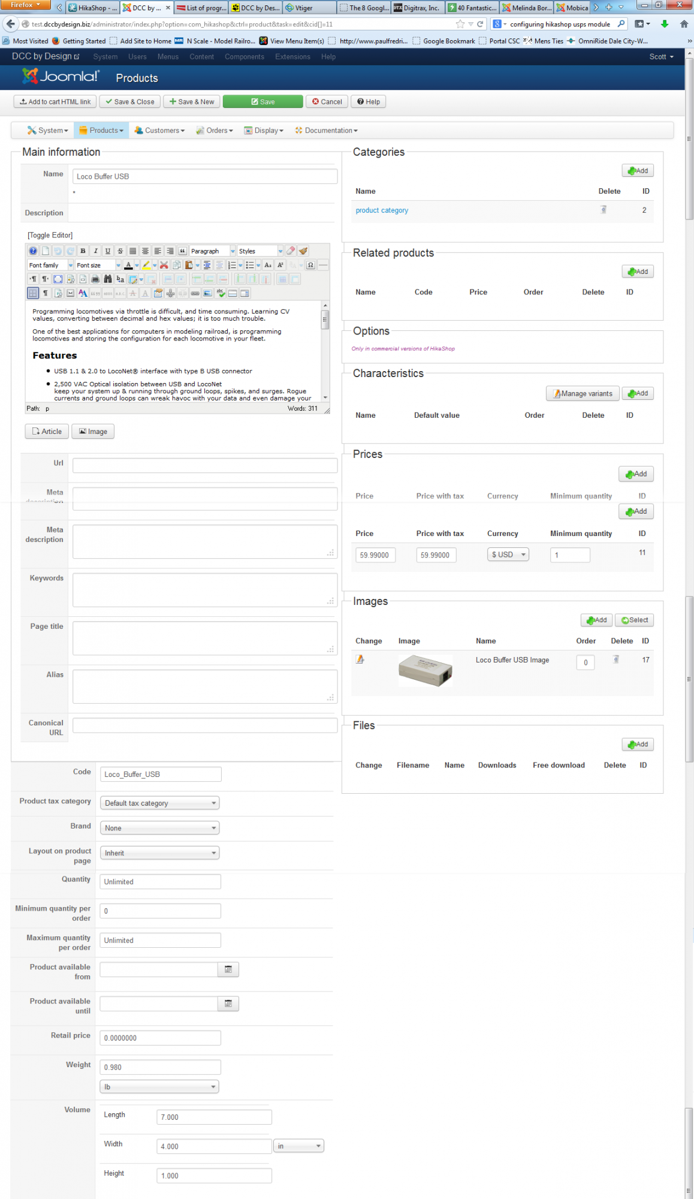Apply bold formatting in the editor
The image size is (694, 1199).
(x=83, y=251)
